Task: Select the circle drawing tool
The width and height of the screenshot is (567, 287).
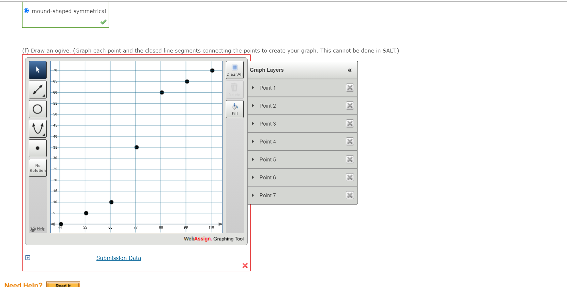Action: click(38, 109)
